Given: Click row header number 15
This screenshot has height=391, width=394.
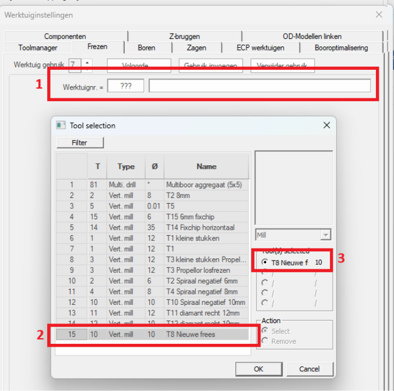Looking at the screenshot, I should (x=72, y=335).
